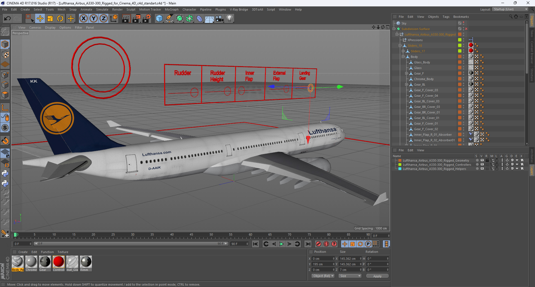This screenshot has height=287, width=535.
Task: Select the Body_Pa material swatch
Action: 18,263
